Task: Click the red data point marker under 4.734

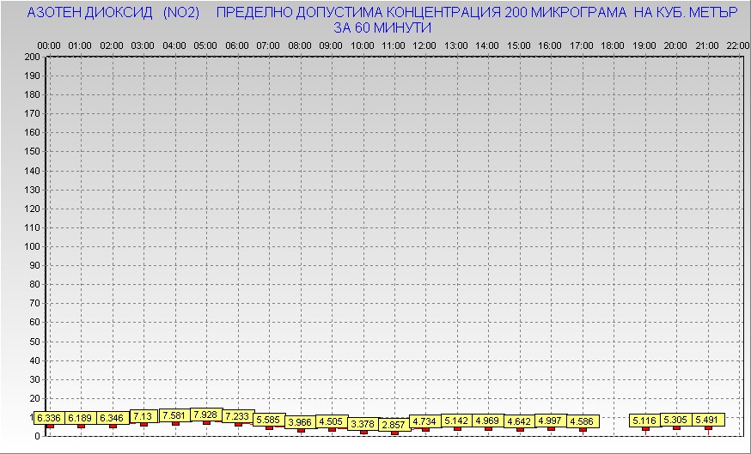Action: [425, 428]
